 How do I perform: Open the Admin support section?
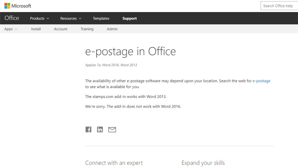coord(112,29)
